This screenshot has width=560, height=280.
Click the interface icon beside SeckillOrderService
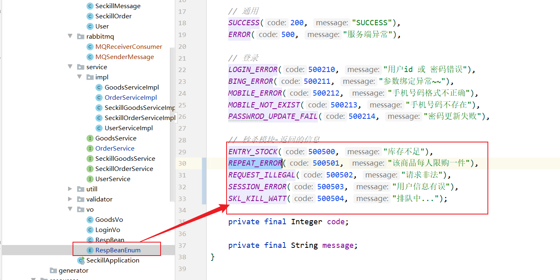(90, 168)
